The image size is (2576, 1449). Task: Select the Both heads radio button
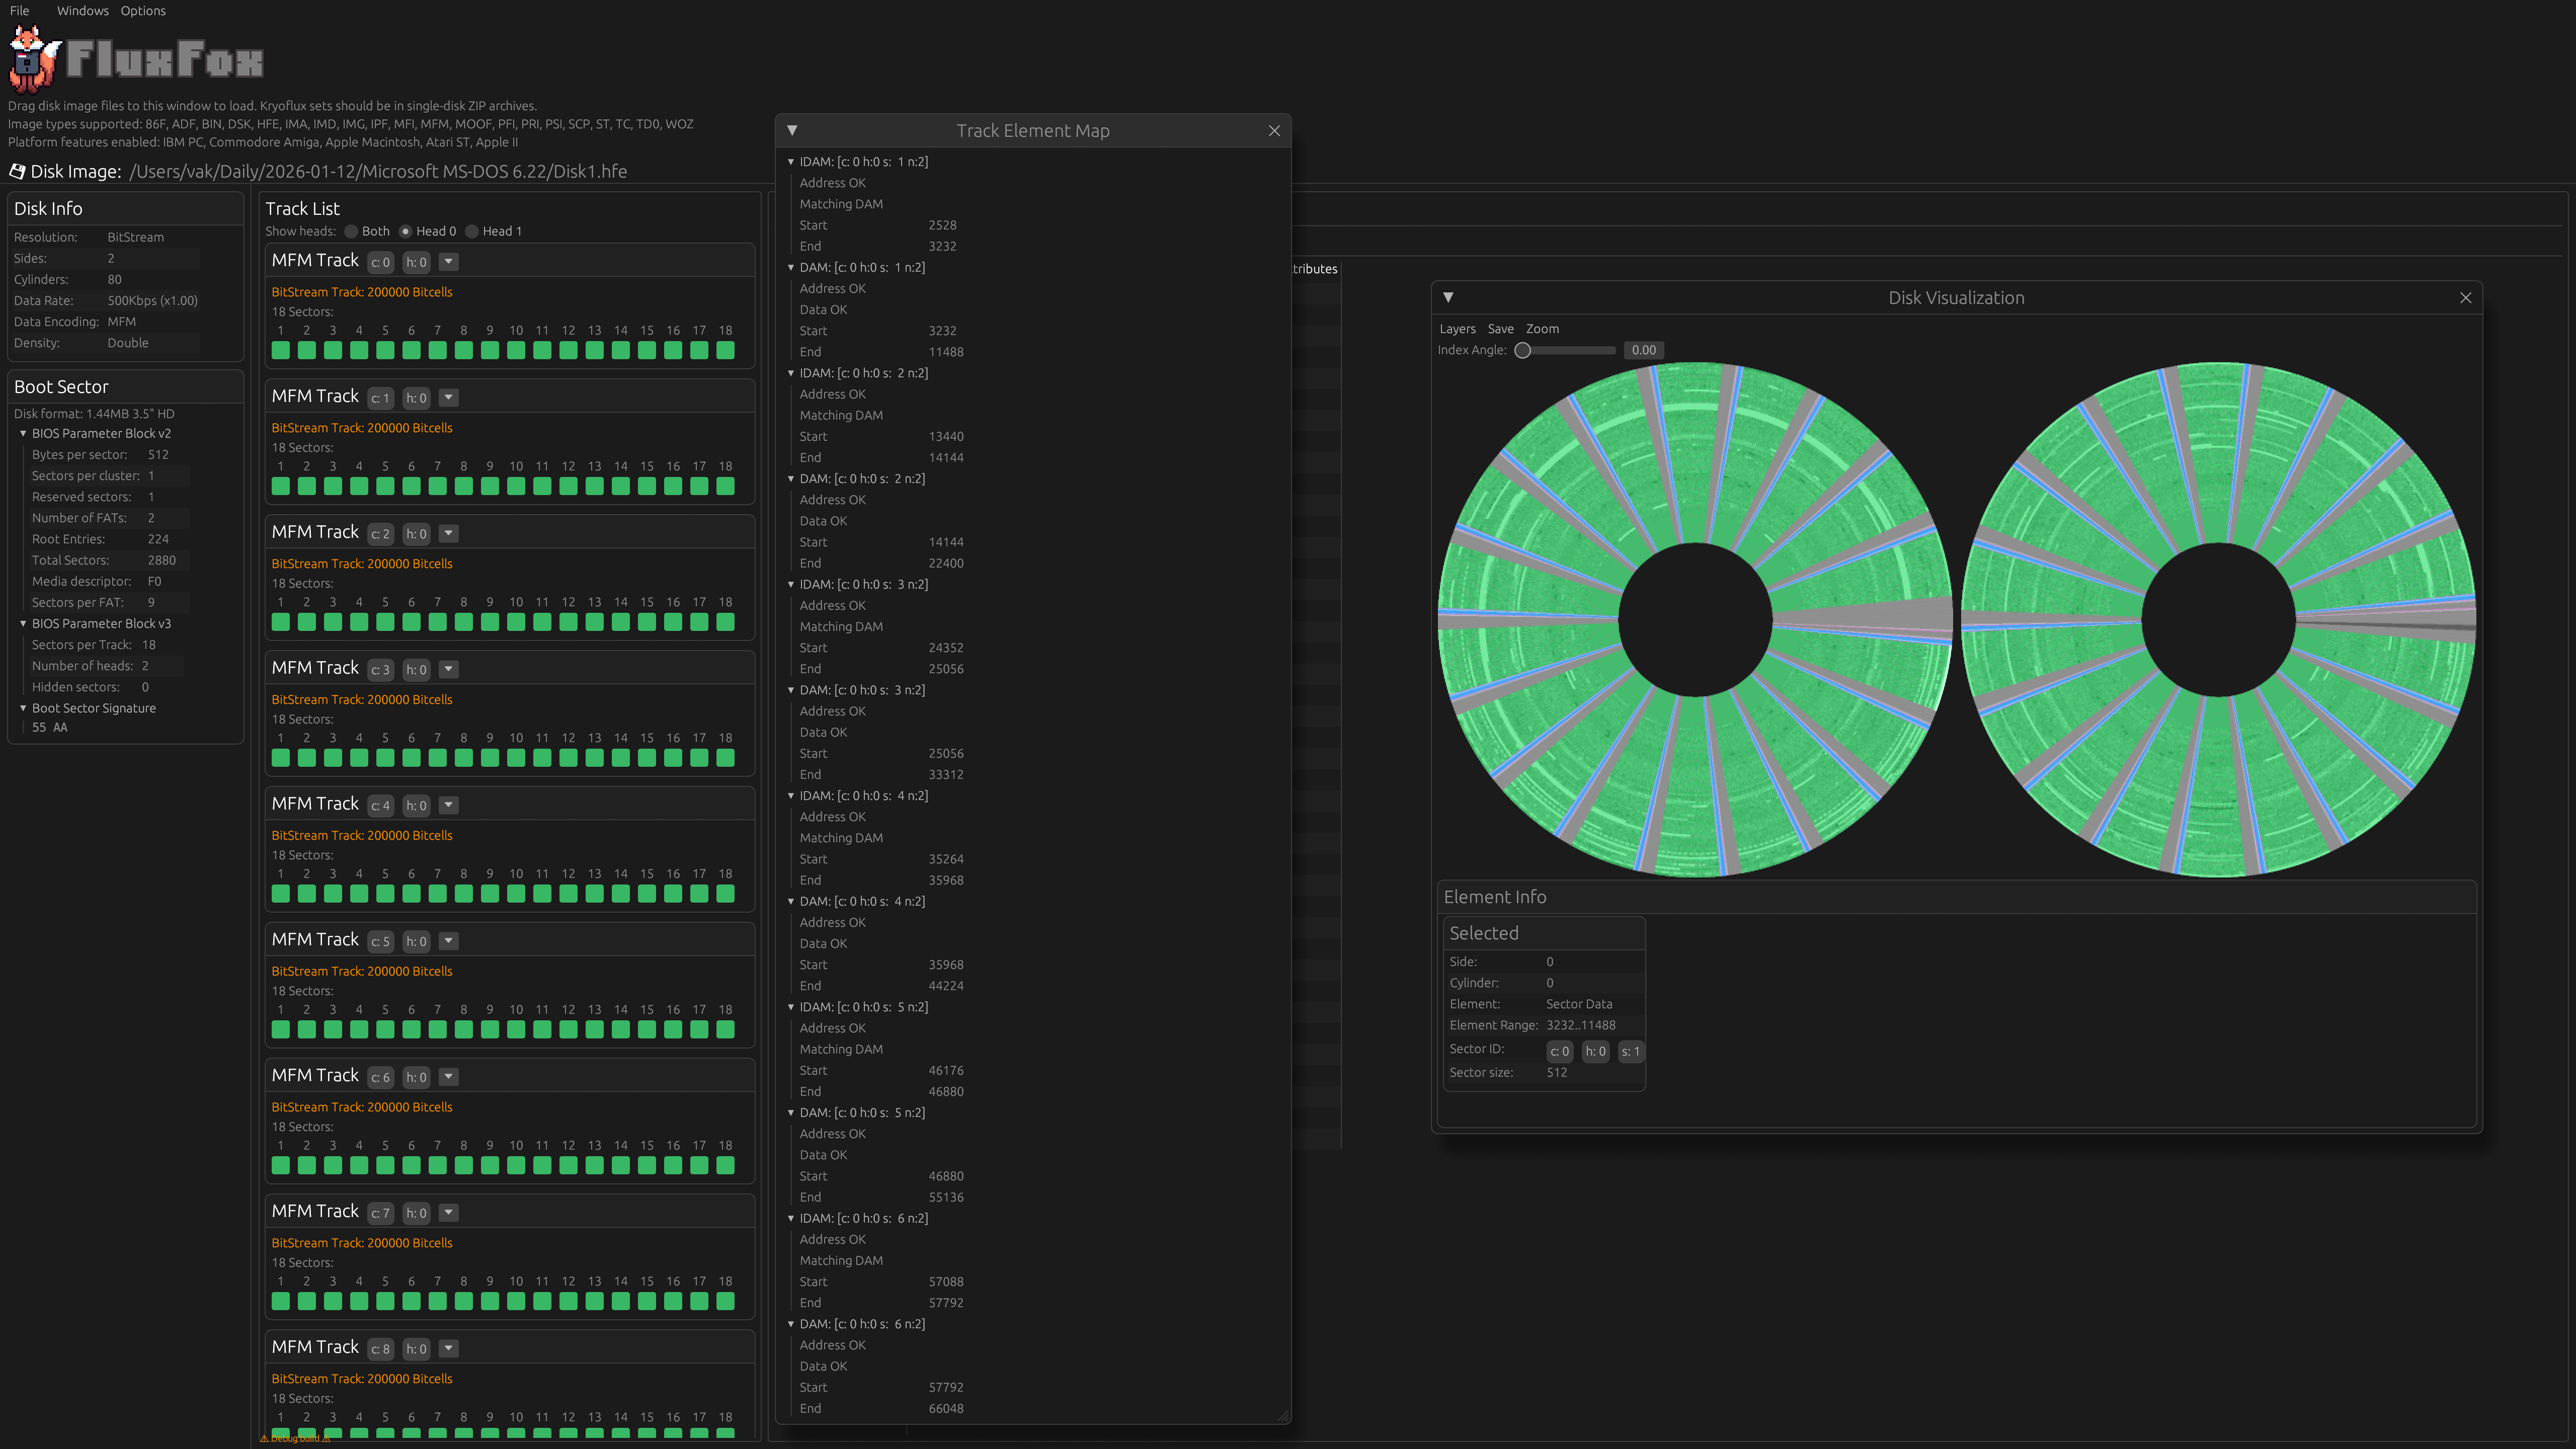tap(351, 231)
